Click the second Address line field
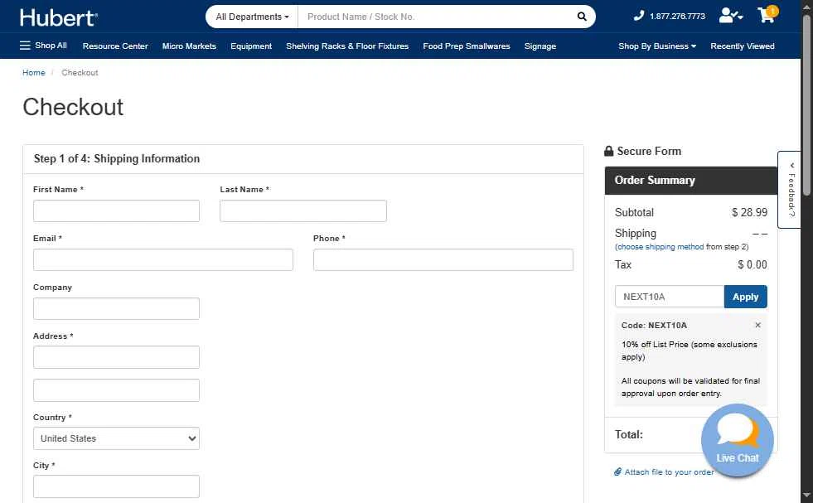 (x=116, y=390)
